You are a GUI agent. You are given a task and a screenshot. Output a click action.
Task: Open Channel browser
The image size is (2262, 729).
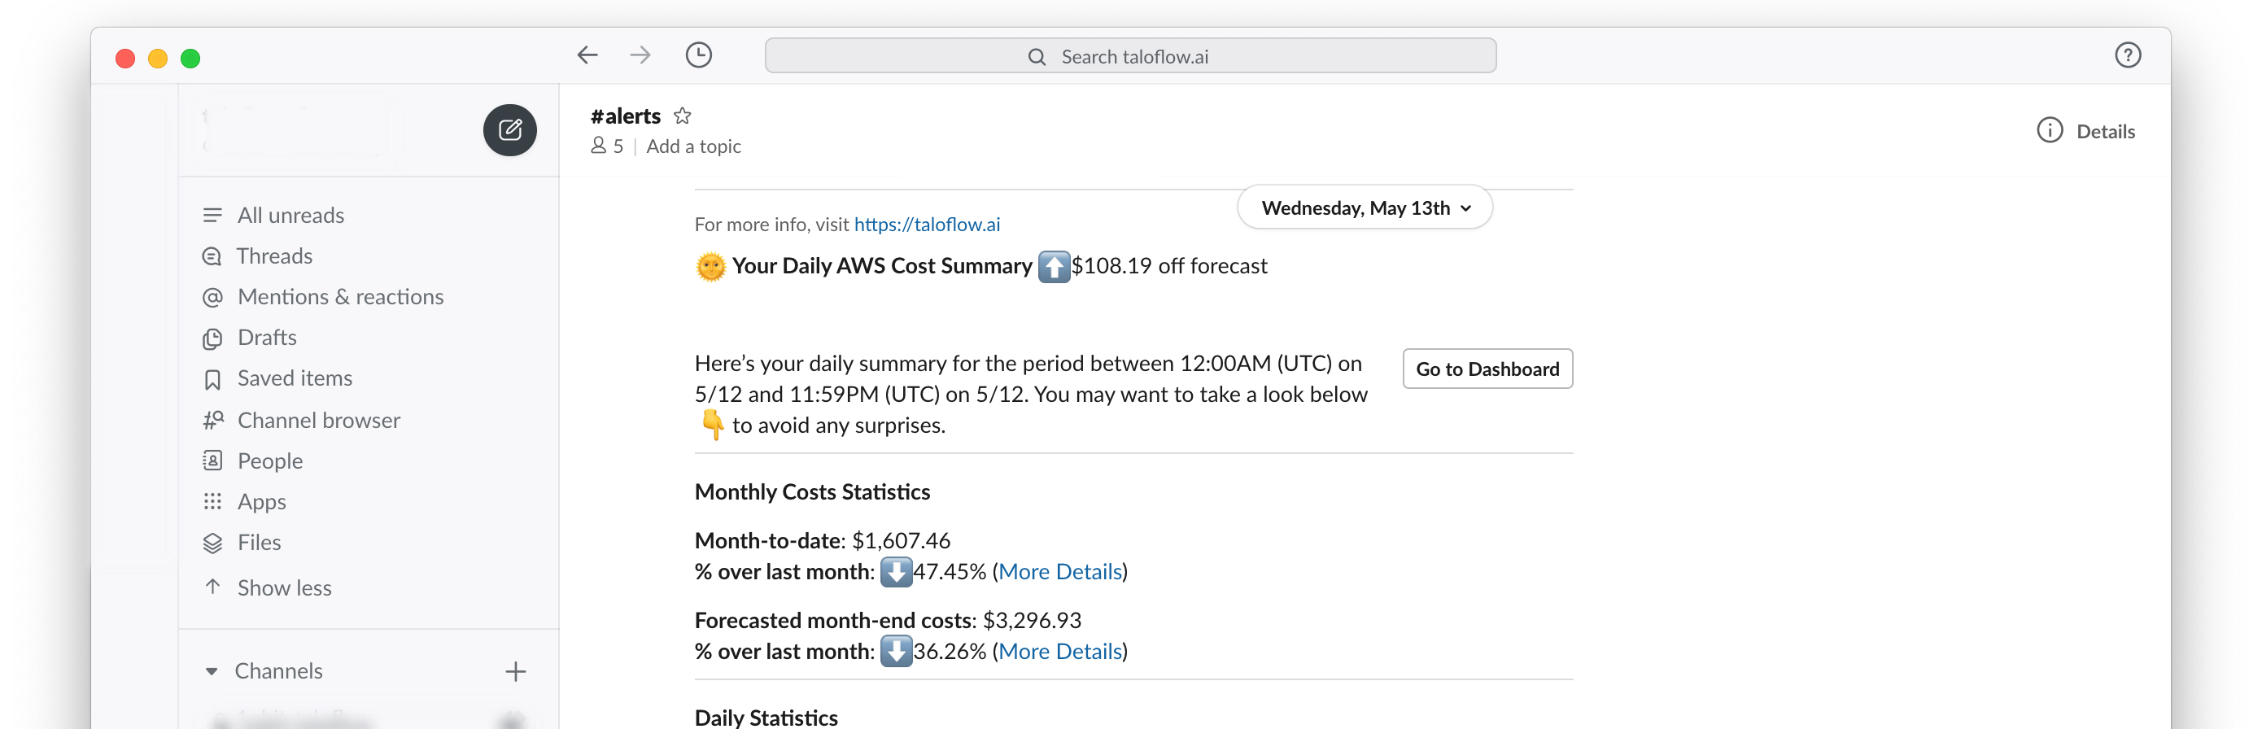coord(319,420)
